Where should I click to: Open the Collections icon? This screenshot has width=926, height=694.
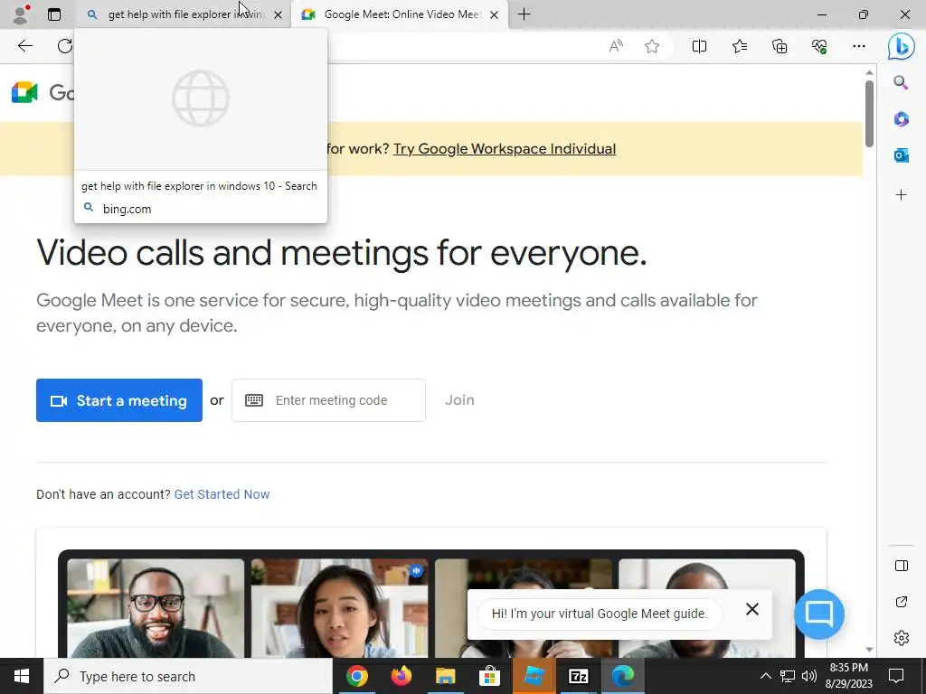pos(780,46)
